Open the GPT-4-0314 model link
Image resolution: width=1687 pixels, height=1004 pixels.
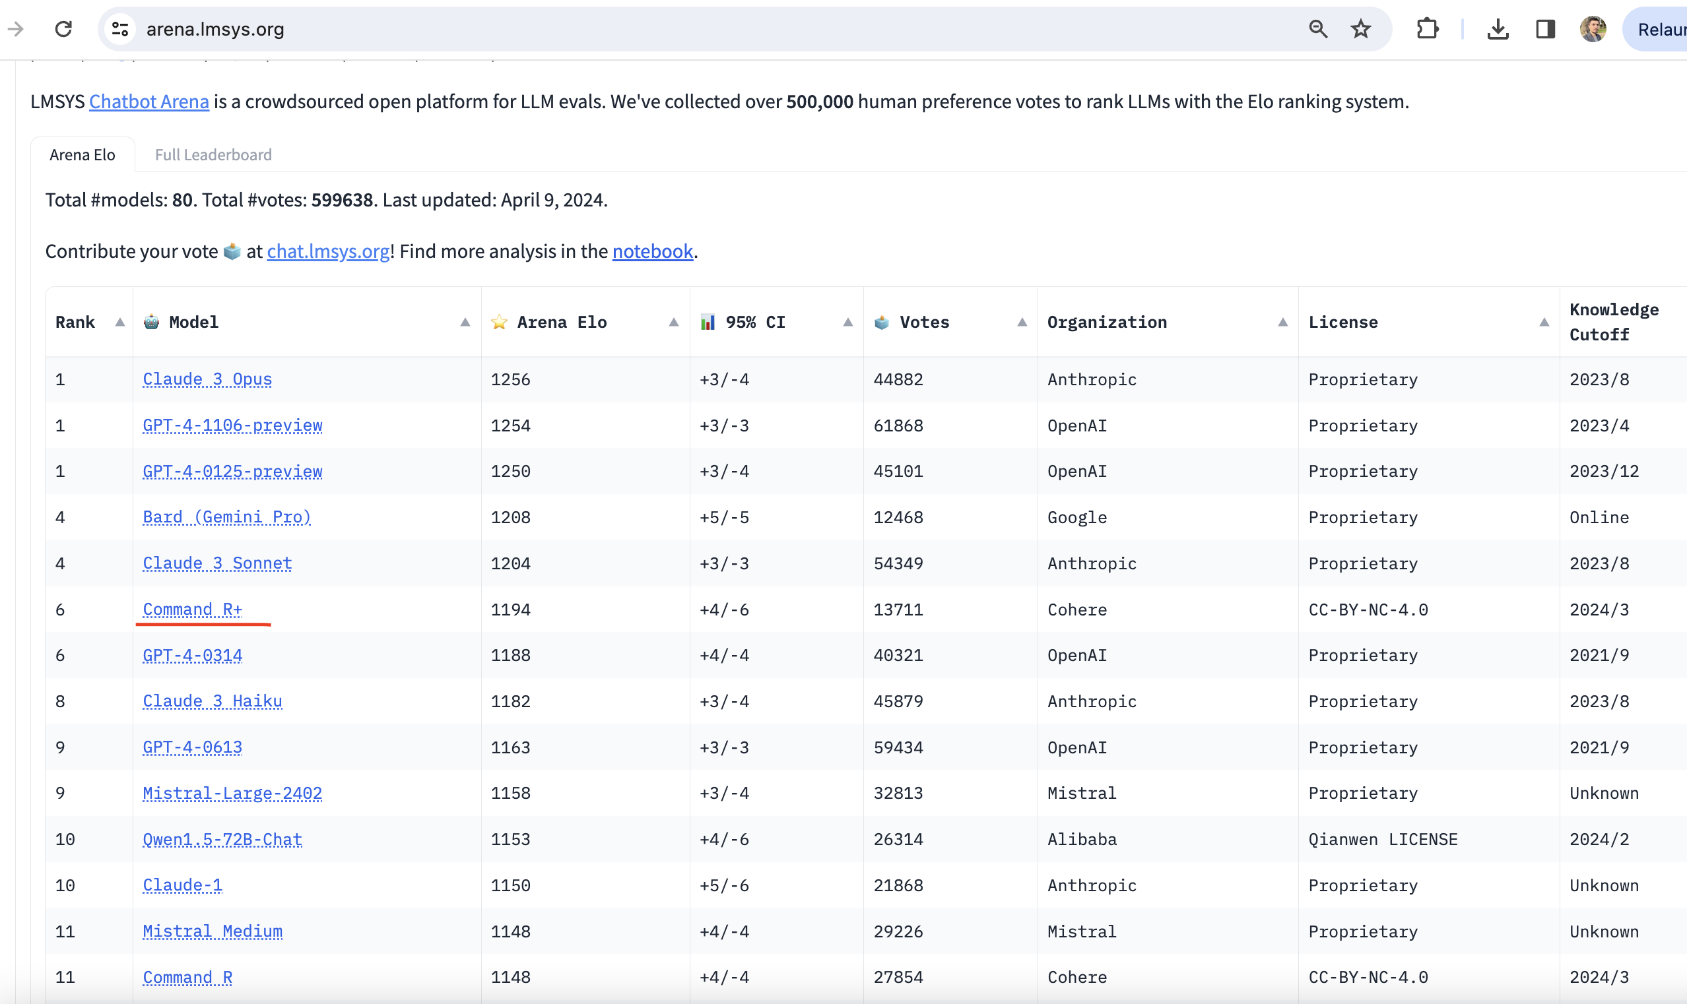tap(192, 656)
